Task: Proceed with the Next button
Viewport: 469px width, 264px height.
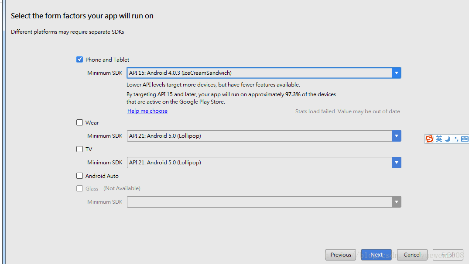Action: pyautogui.click(x=376, y=255)
